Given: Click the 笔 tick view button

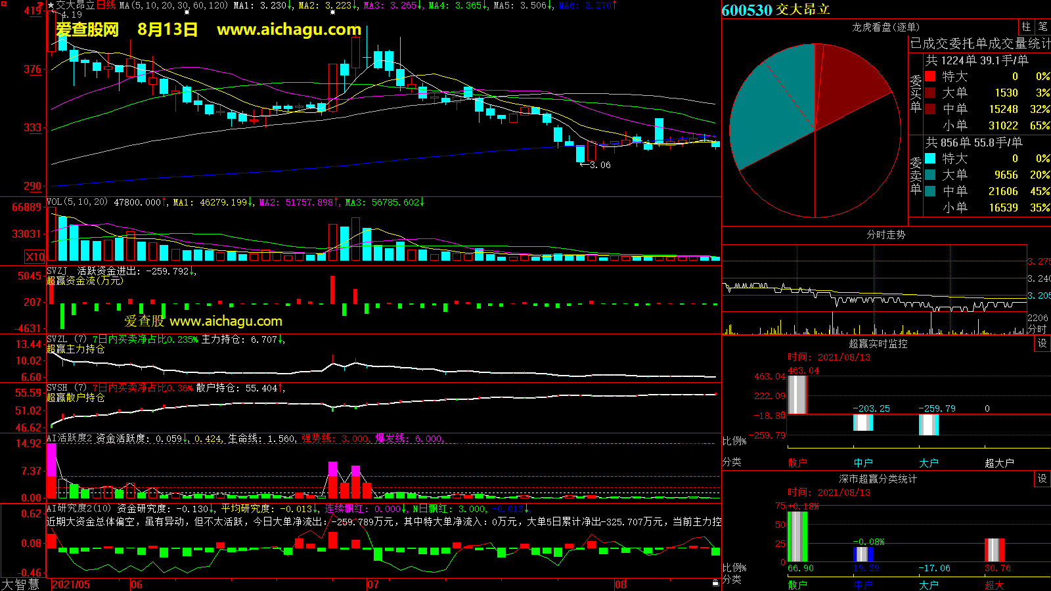Looking at the screenshot, I should pos(1042,27).
